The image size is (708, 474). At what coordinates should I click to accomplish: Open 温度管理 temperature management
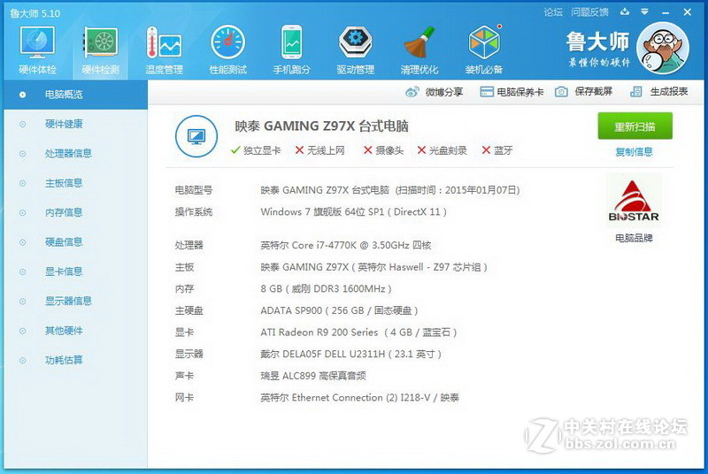(164, 50)
